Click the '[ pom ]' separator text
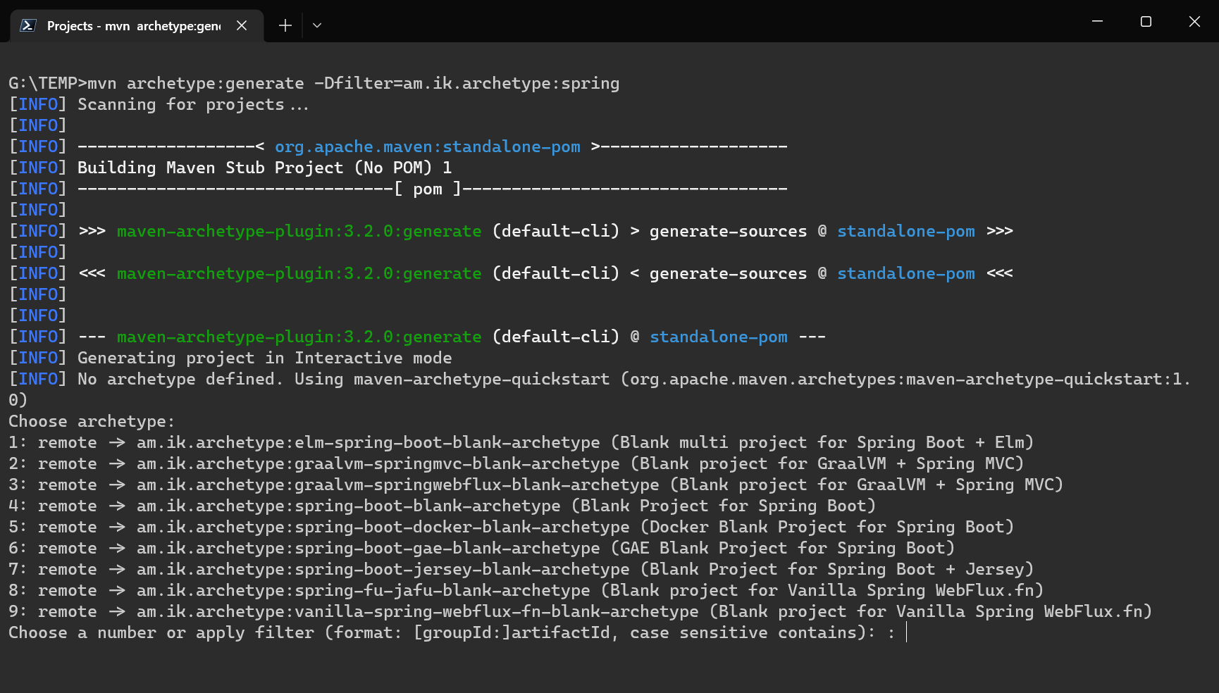The height and width of the screenshot is (693, 1219). coord(428,189)
